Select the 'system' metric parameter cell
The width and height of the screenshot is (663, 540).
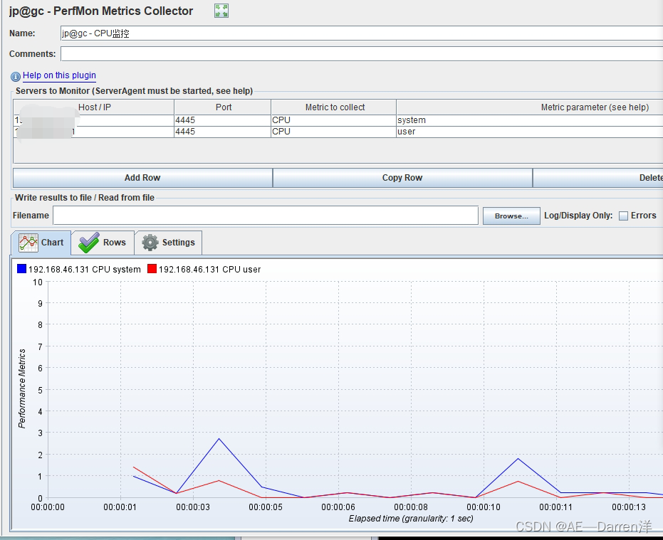pos(529,120)
